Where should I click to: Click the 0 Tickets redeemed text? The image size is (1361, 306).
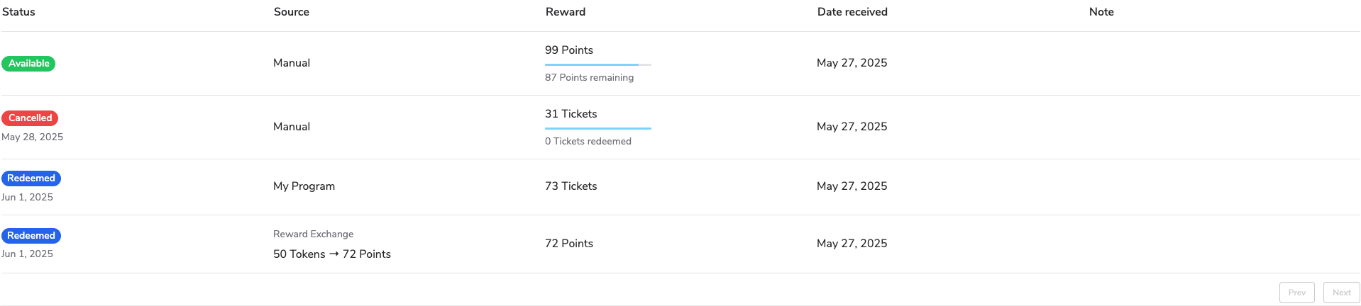pos(588,142)
